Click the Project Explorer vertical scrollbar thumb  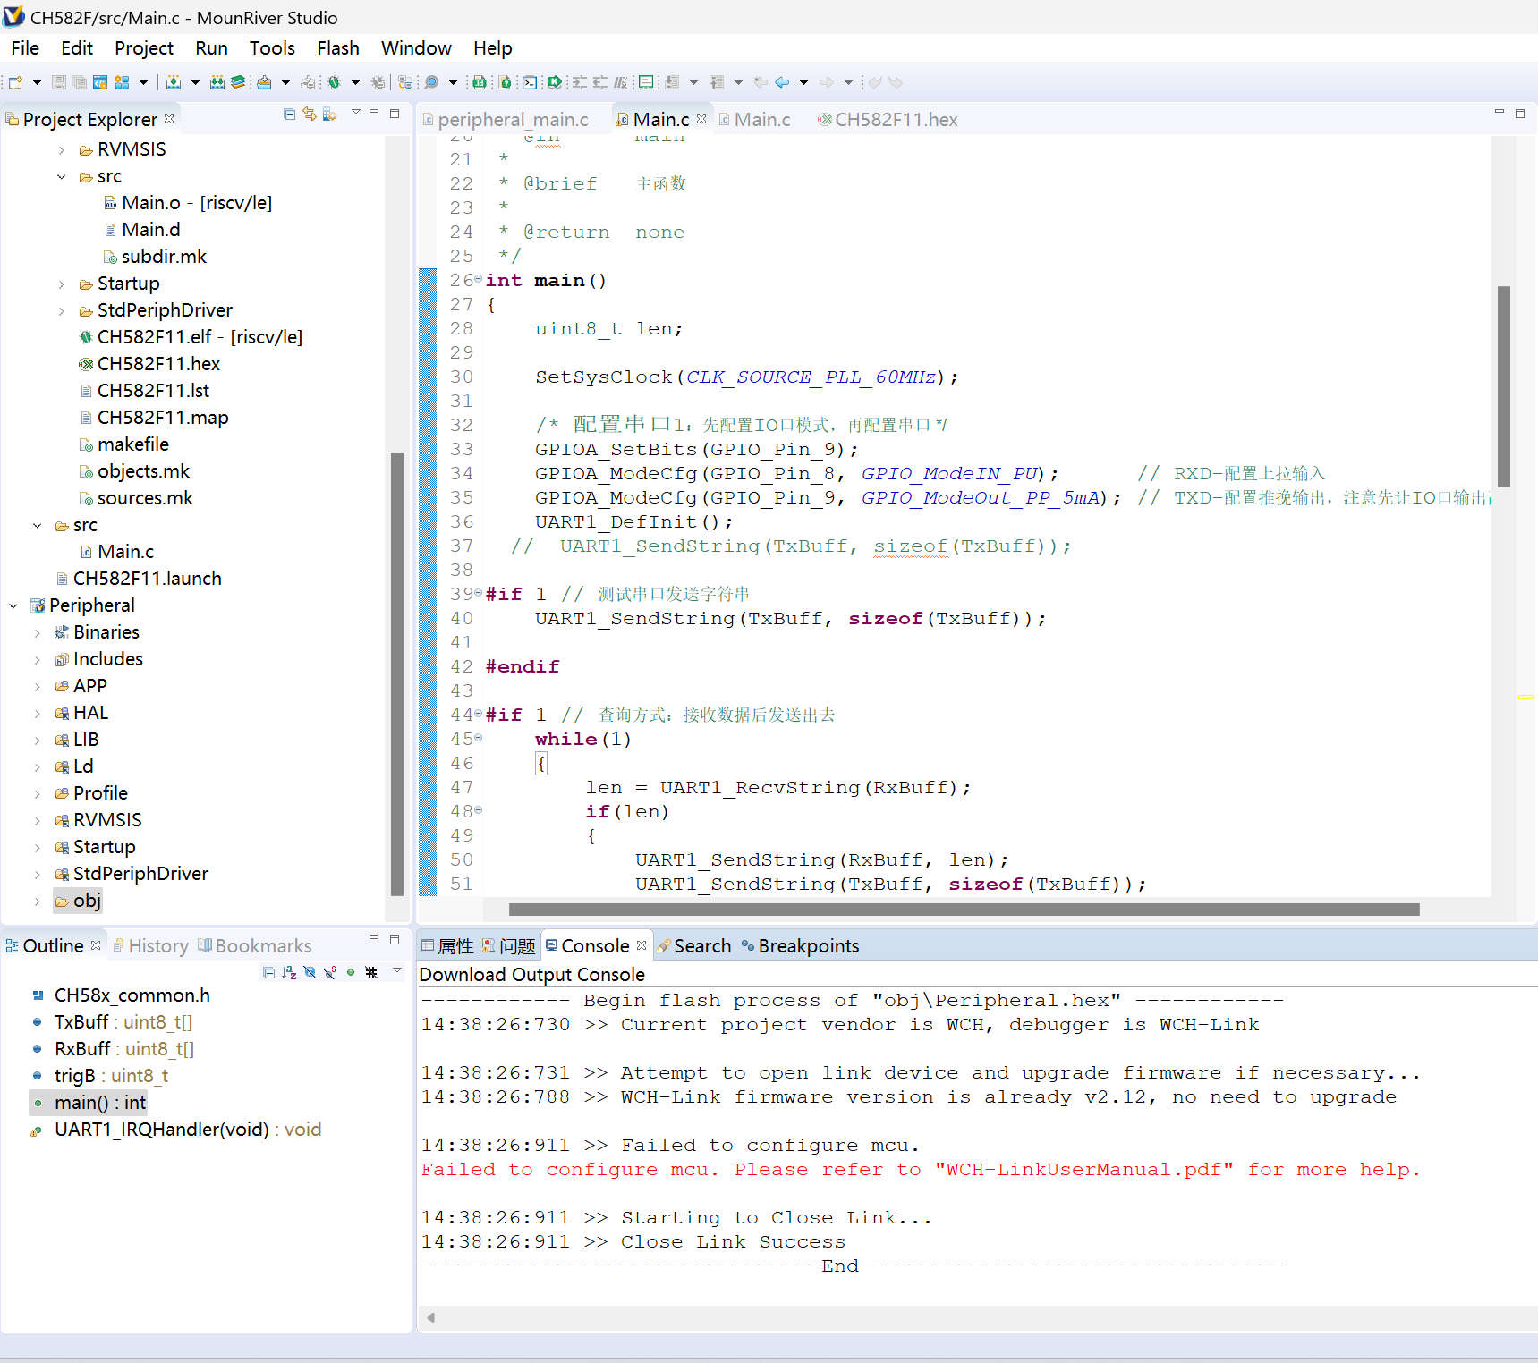click(x=397, y=674)
